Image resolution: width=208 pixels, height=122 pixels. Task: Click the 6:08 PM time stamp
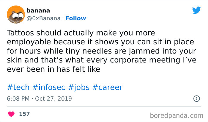[x=17, y=98]
